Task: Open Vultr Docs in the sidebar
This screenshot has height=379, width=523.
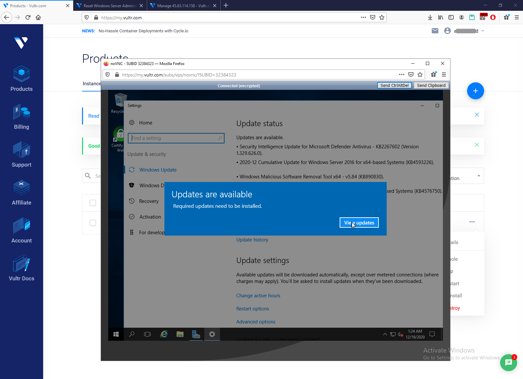Action: click(x=22, y=268)
